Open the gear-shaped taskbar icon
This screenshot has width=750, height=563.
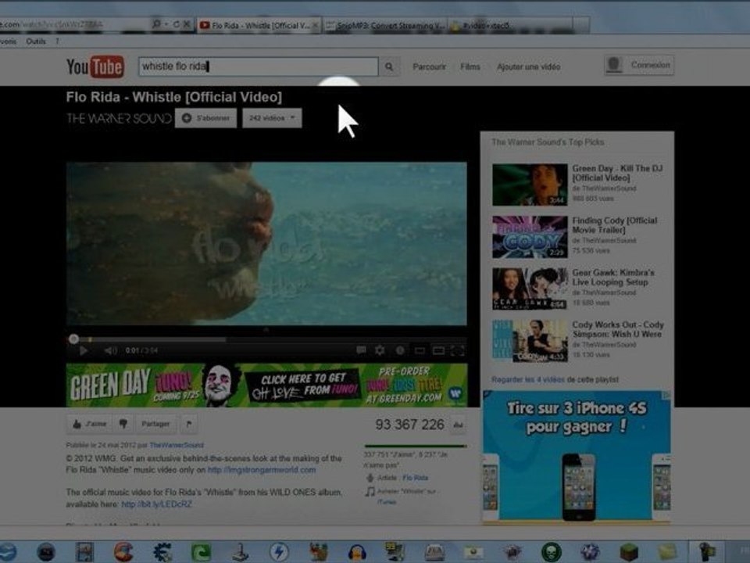coord(162,552)
